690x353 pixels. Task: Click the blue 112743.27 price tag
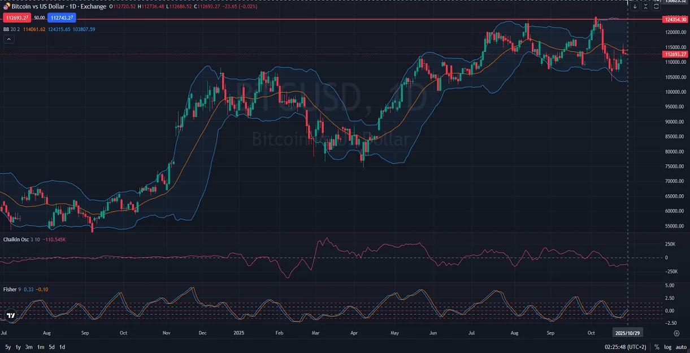(62, 18)
